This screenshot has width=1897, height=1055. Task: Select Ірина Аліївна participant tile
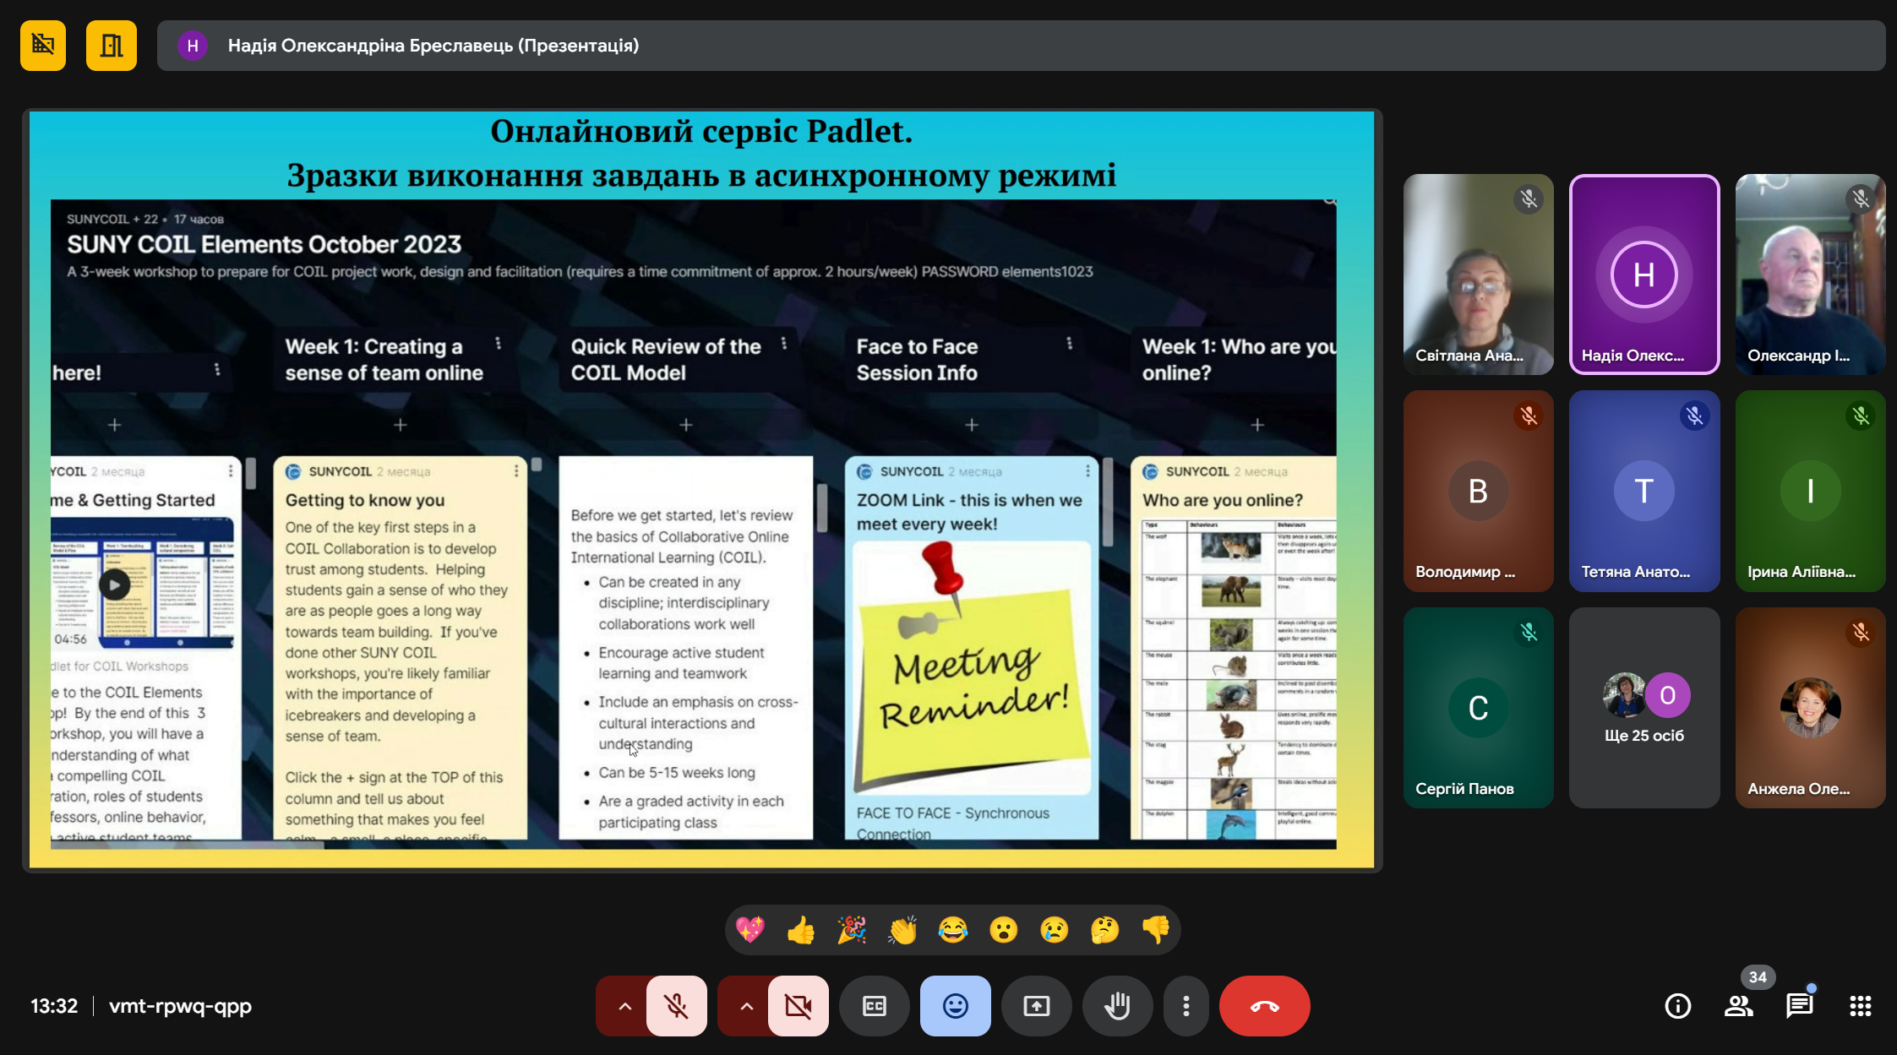point(1810,491)
